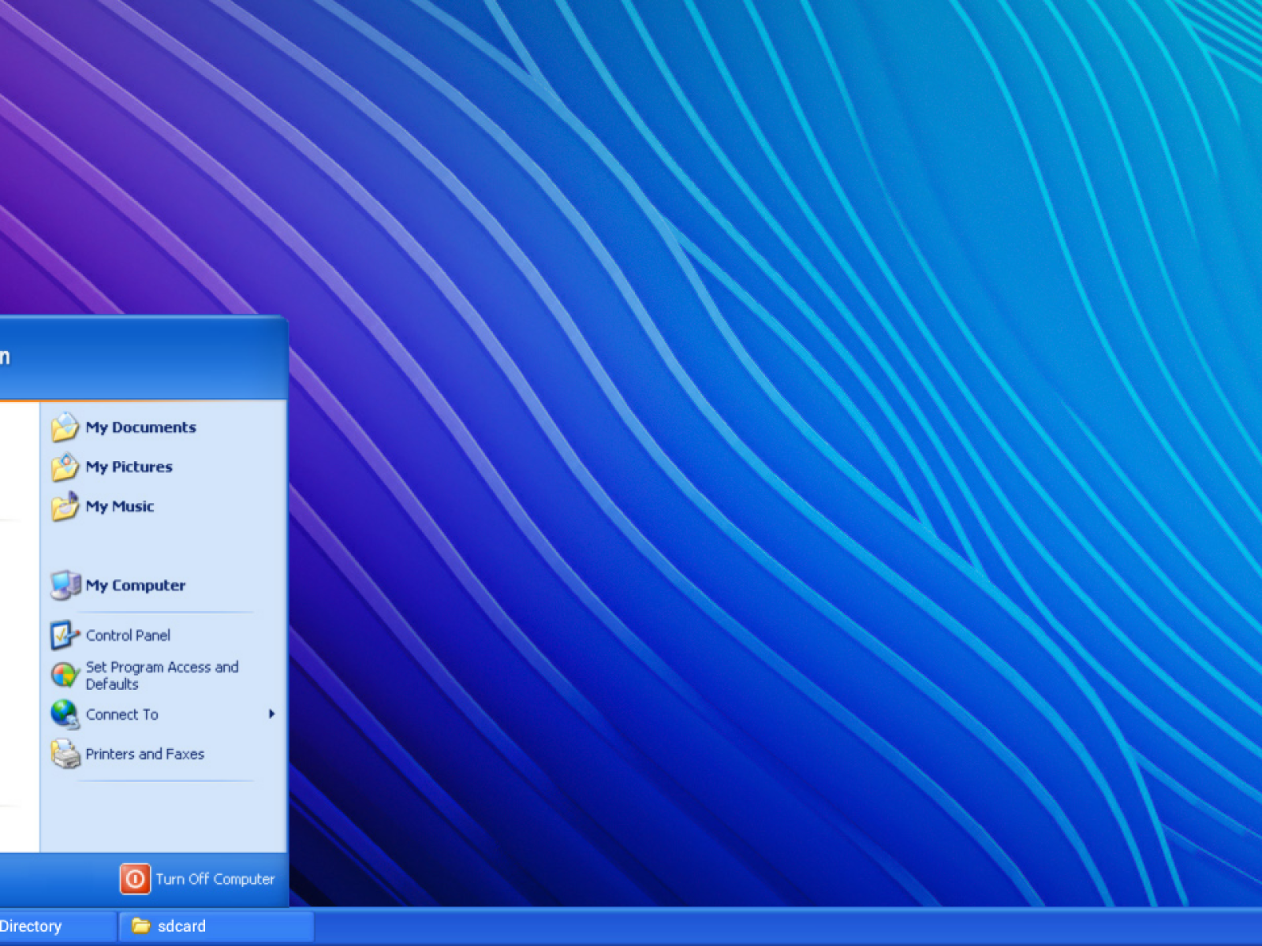
Task: Click the My Computer monitor icon
Action: click(x=65, y=585)
